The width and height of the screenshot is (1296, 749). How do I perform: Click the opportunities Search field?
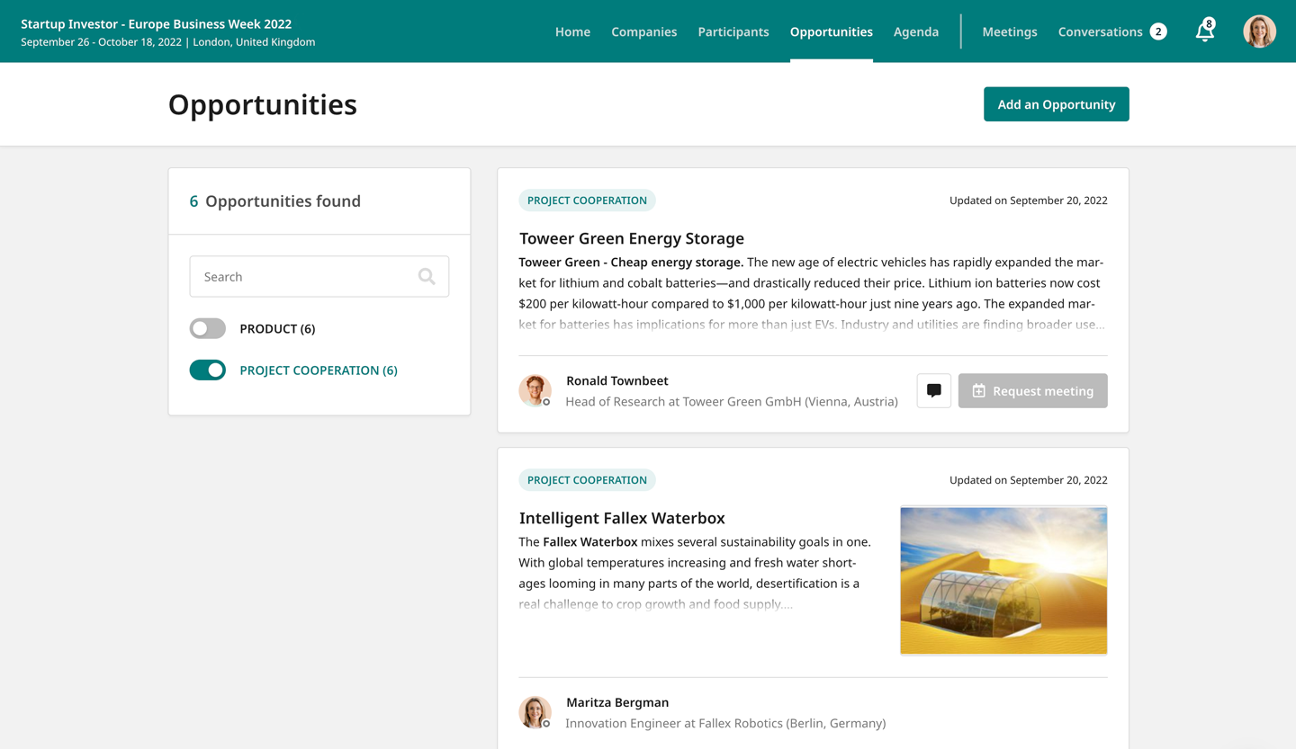(x=306, y=277)
